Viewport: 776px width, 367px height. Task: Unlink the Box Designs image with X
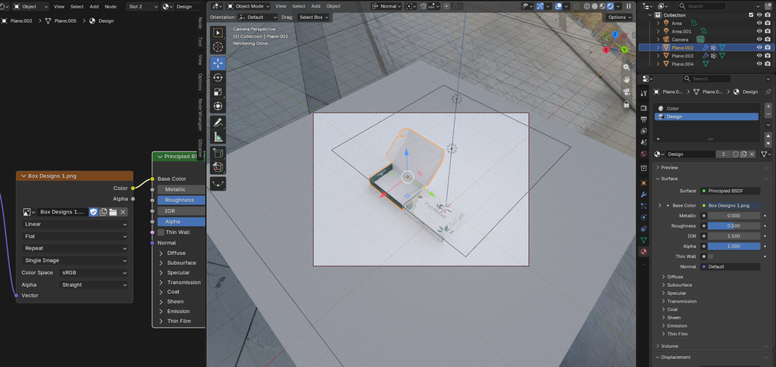123,212
